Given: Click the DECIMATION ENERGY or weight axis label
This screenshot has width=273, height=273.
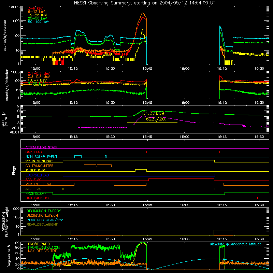Looking at the screenshot, I should coord(5,221).
